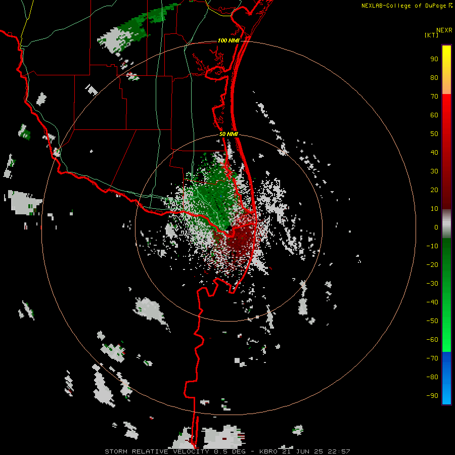455x455 pixels.
Task: Click the positive 10 knot scale value
Action: pyautogui.click(x=434, y=209)
